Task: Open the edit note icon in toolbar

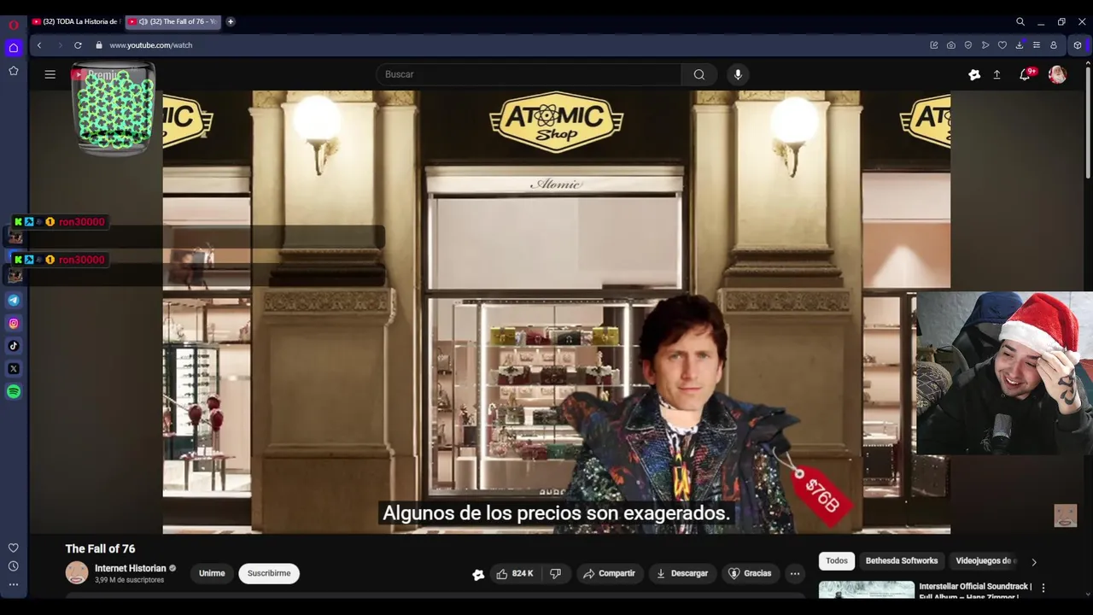Action: pos(933,45)
